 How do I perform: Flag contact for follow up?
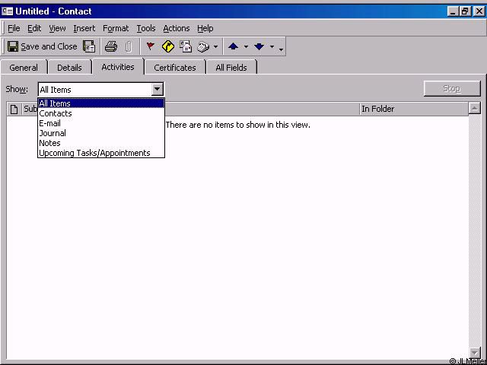(x=151, y=46)
